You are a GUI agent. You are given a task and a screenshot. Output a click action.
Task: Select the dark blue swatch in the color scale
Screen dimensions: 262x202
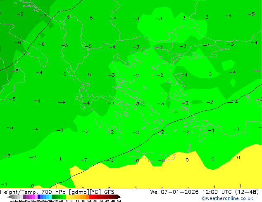39,197
